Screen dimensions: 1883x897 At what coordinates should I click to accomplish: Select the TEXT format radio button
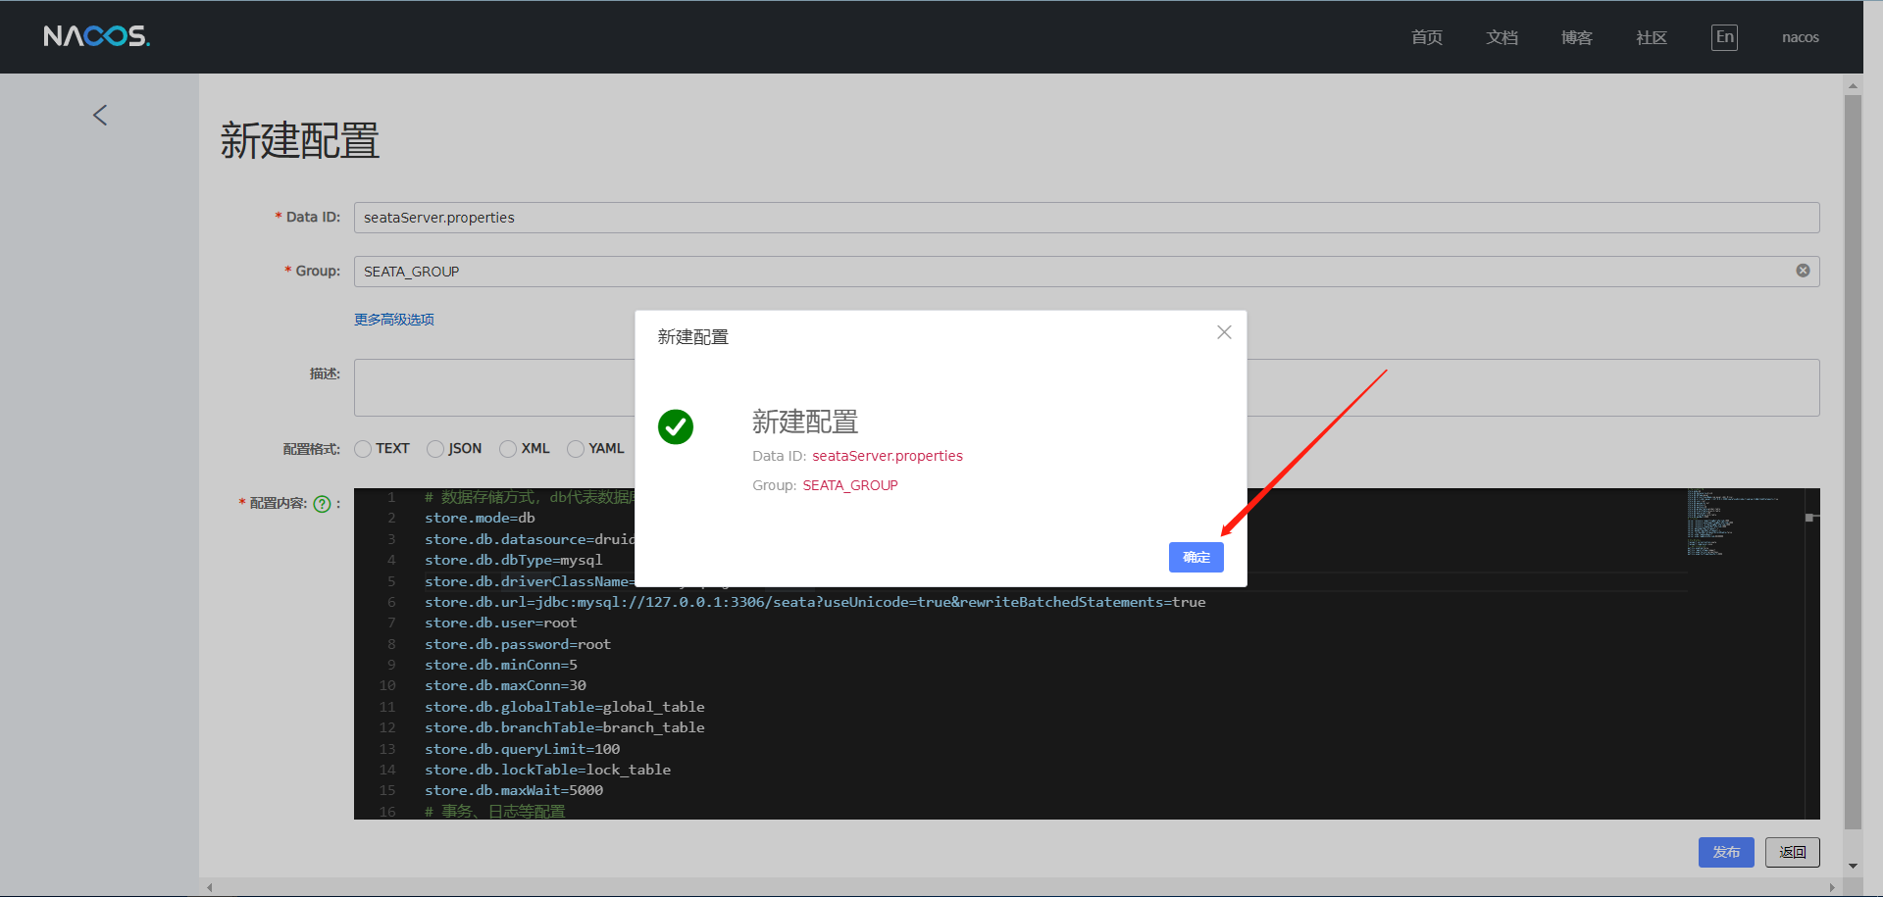(363, 449)
